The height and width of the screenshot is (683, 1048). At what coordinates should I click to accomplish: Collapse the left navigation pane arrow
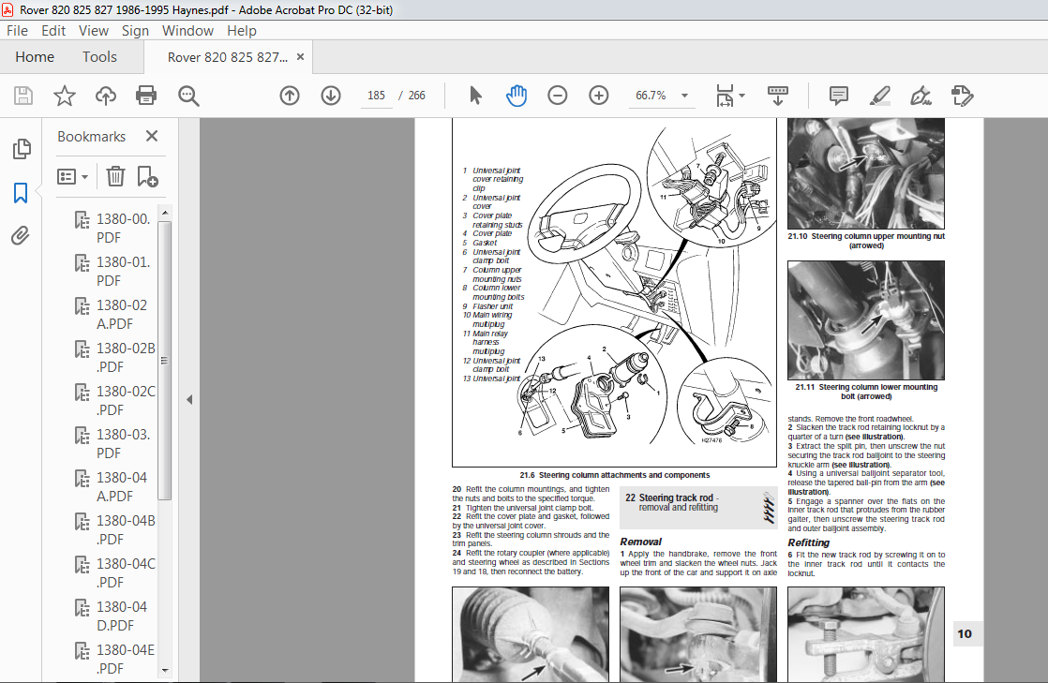[x=189, y=400]
